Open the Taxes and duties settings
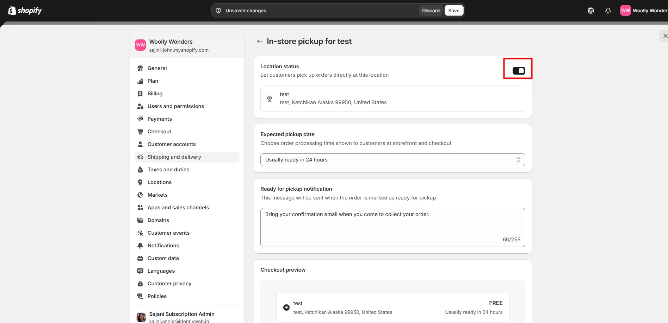Viewport: 668px width, 323px height. coord(168,170)
